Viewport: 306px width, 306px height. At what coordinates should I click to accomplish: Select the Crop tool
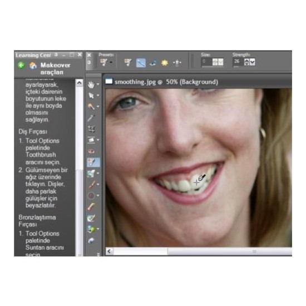[91, 129]
